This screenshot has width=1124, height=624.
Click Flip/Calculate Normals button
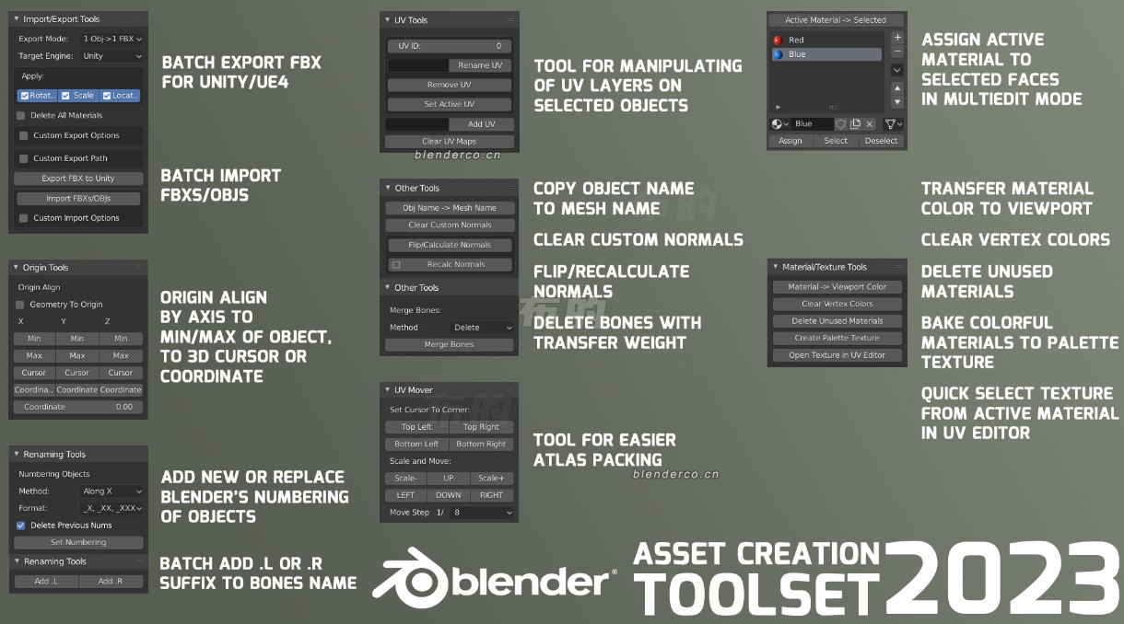click(x=451, y=245)
